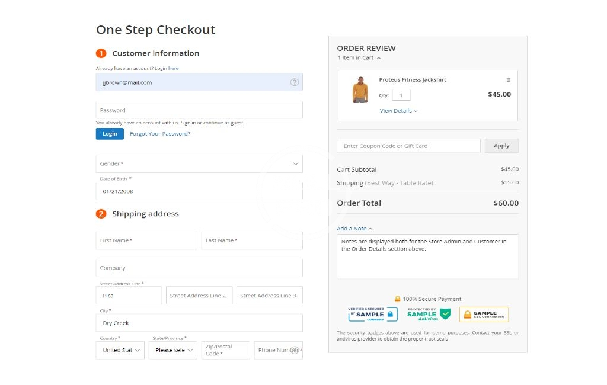Collapse the Add a Note section
Screen dimensions: 607x385
coord(354,229)
